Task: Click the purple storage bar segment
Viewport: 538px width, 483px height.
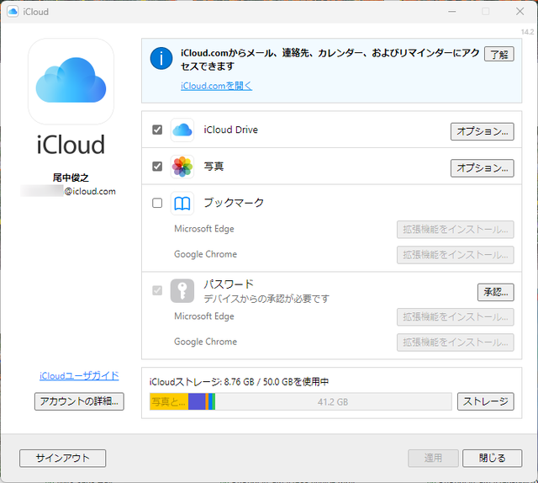Action: point(197,402)
